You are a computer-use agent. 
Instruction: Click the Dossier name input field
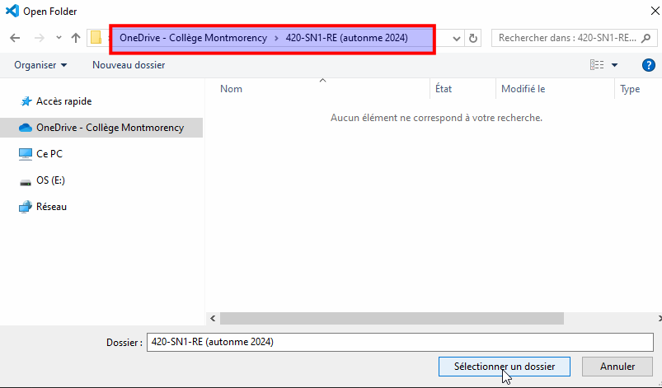click(400, 342)
